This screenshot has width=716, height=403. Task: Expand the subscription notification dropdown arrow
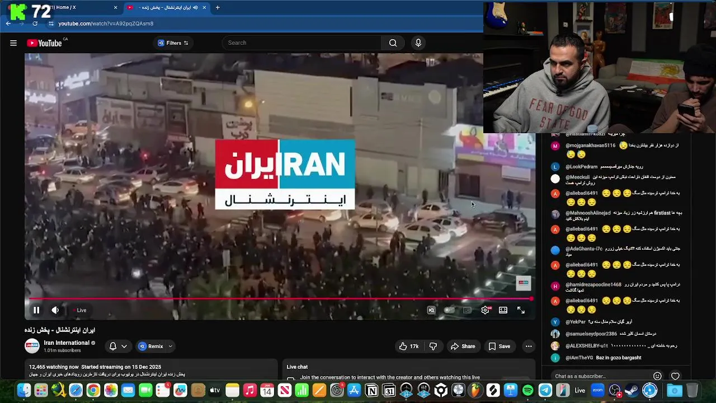tap(124, 346)
